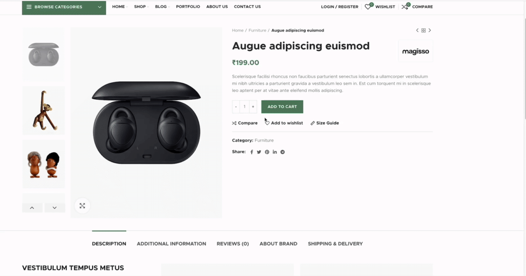Go to previous product arrow
526x276 pixels.
point(417,30)
